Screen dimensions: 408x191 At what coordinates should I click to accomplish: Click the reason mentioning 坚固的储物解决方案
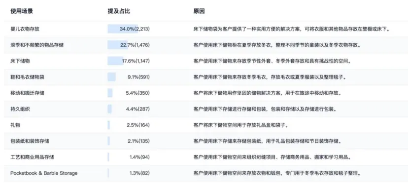(268, 93)
